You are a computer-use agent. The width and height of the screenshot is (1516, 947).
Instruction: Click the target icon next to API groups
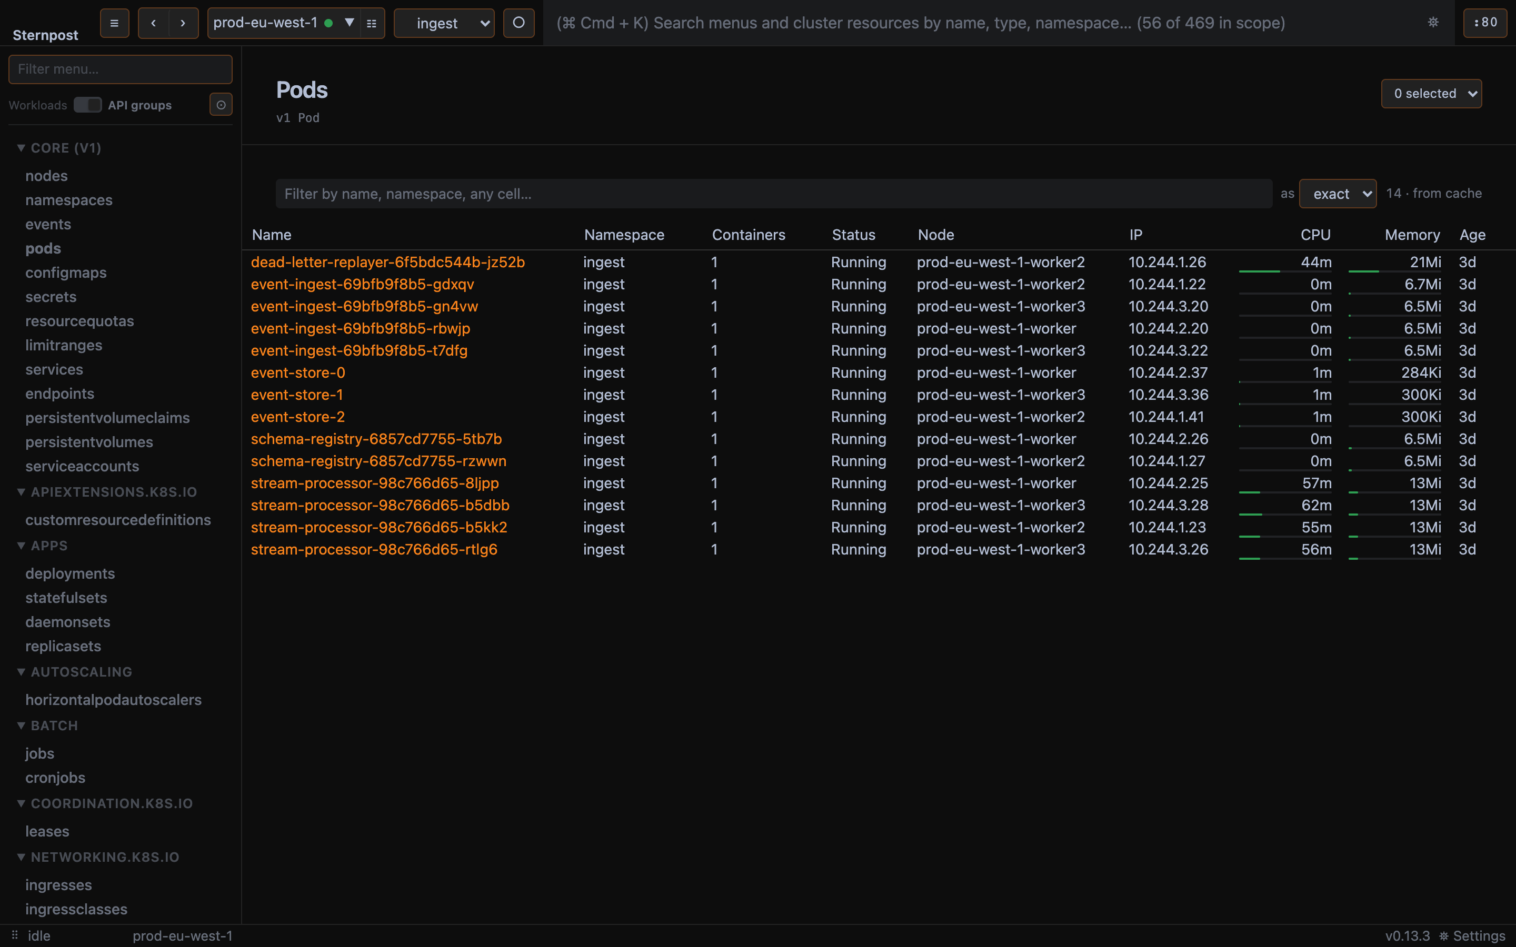[x=221, y=105]
